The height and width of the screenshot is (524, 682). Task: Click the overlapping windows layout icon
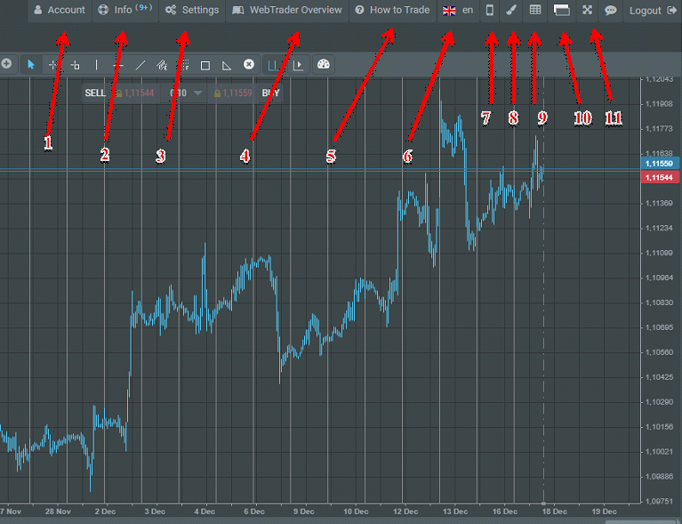(562, 10)
